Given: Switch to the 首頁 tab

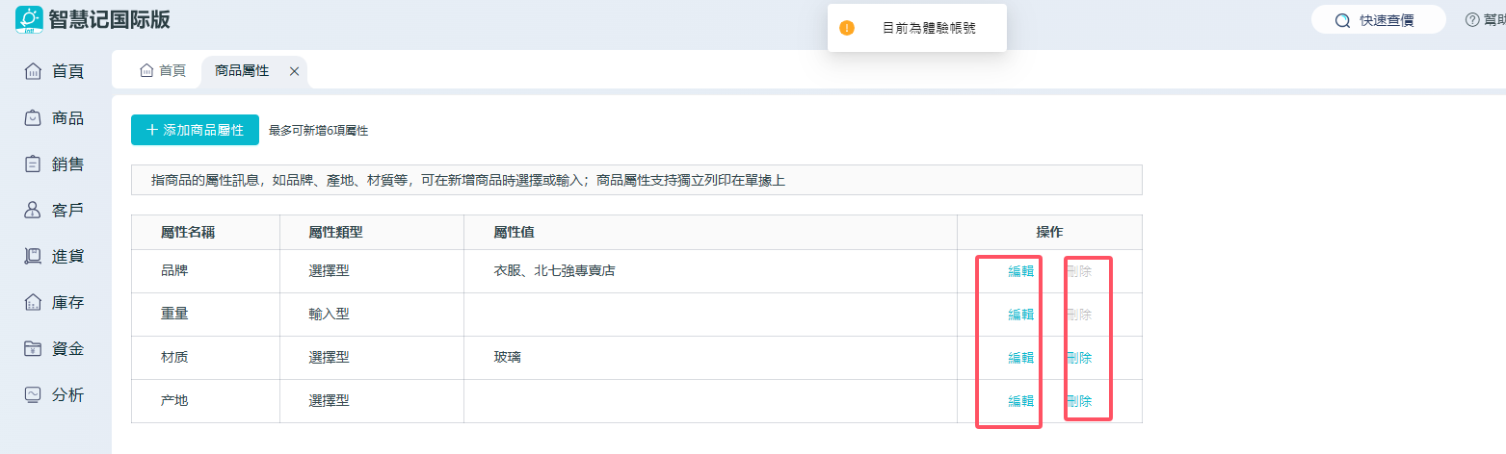Looking at the screenshot, I should 162,71.
